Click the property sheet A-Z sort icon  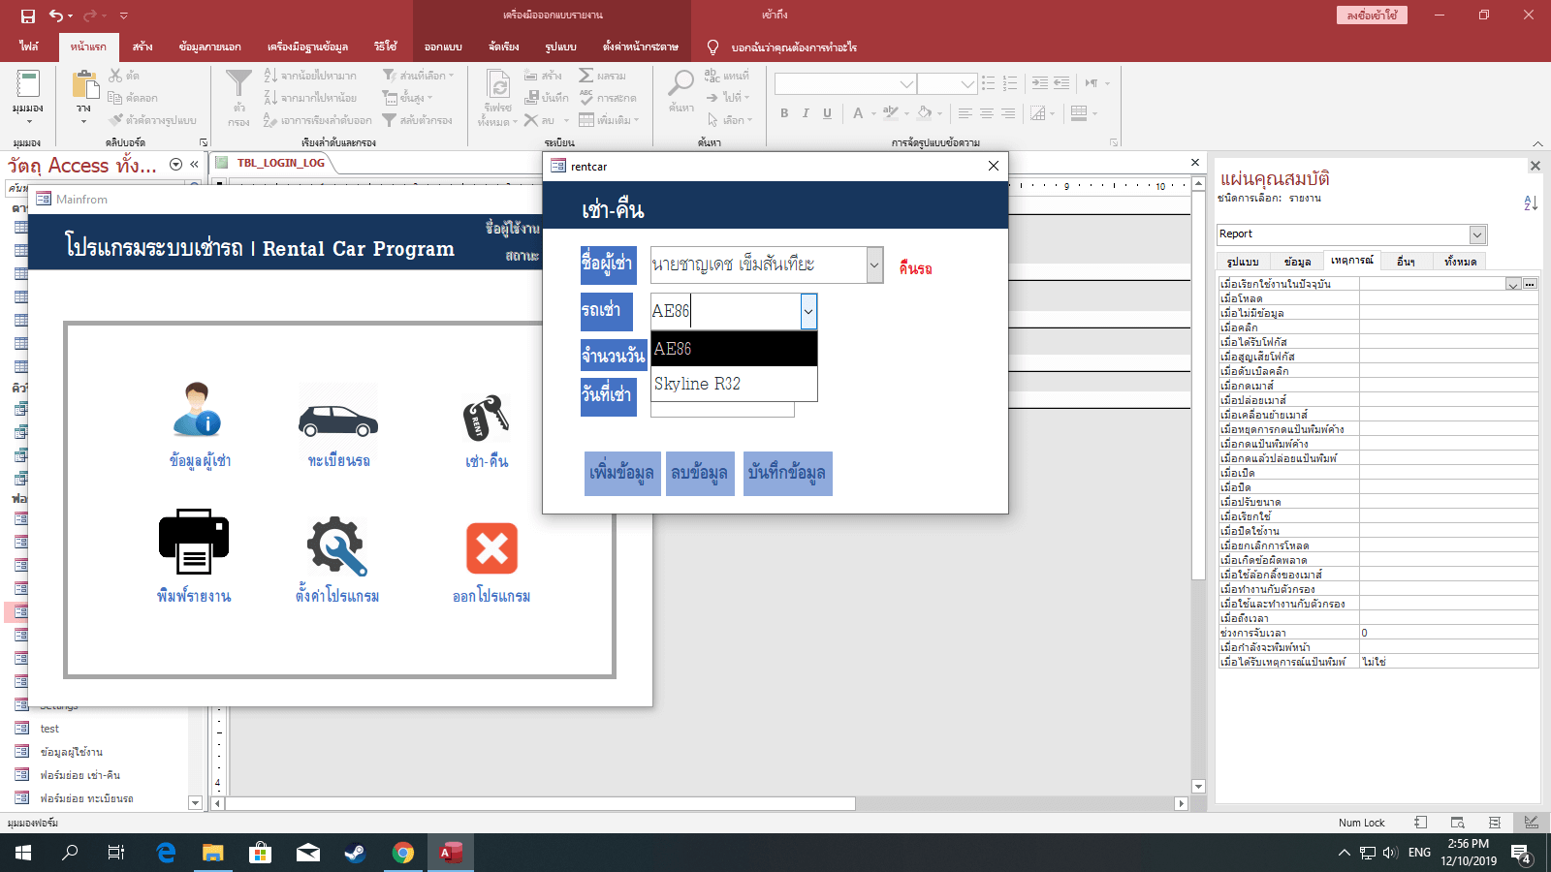pyautogui.click(x=1531, y=202)
